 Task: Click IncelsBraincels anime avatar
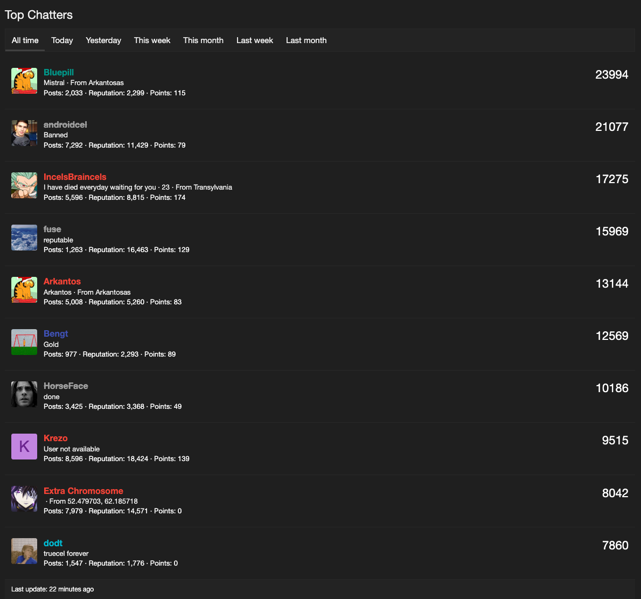tap(24, 186)
